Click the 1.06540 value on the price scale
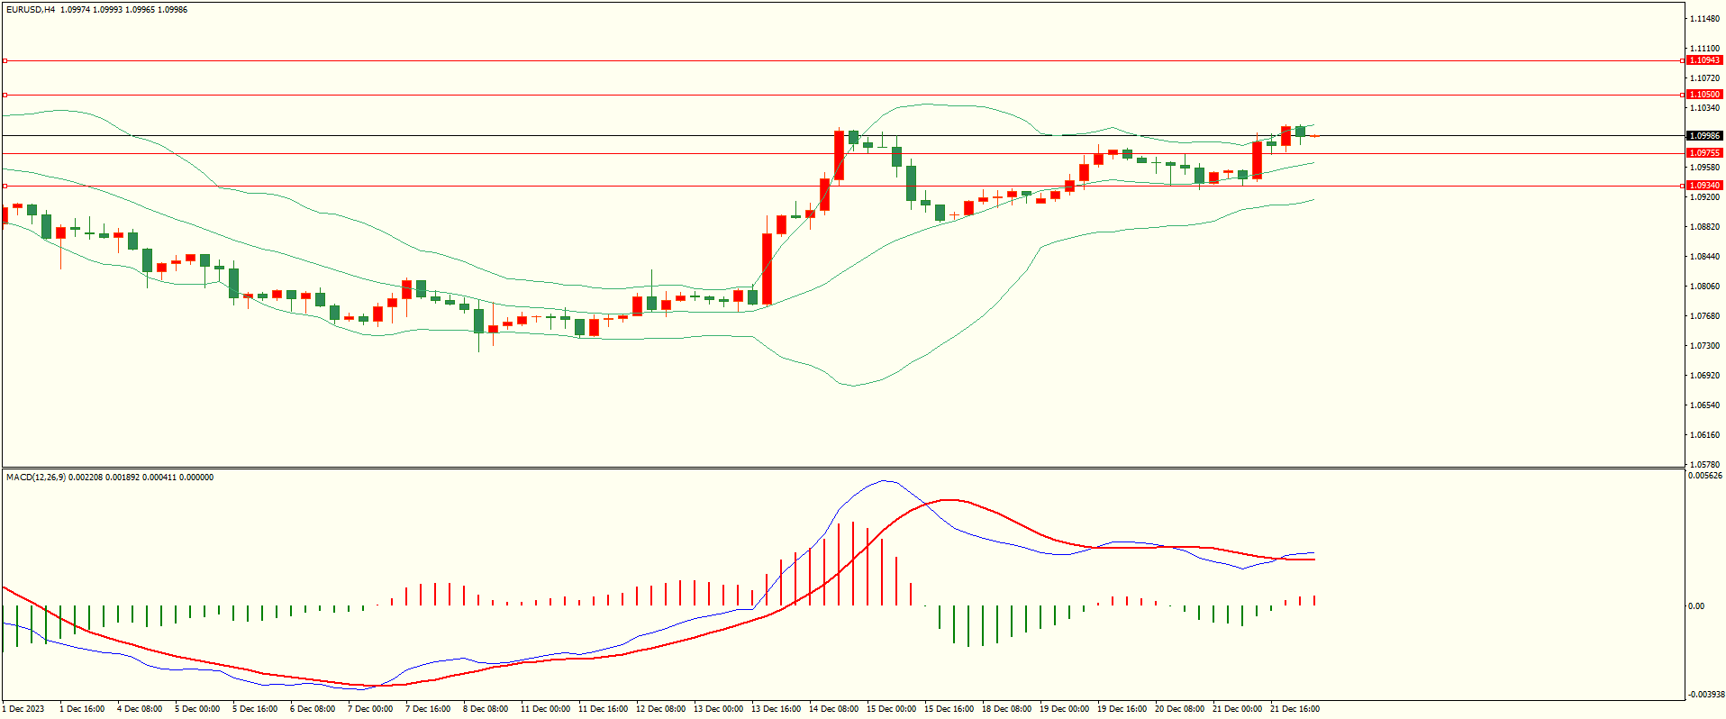The height and width of the screenshot is (719, 1726). click(x=1705, y=405)
